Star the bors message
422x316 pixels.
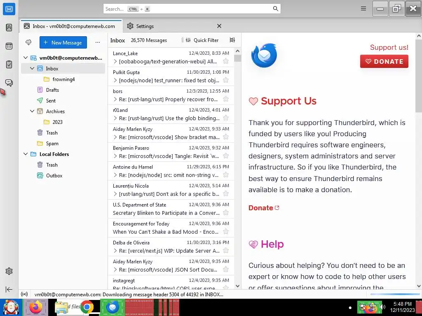point(226,99)
